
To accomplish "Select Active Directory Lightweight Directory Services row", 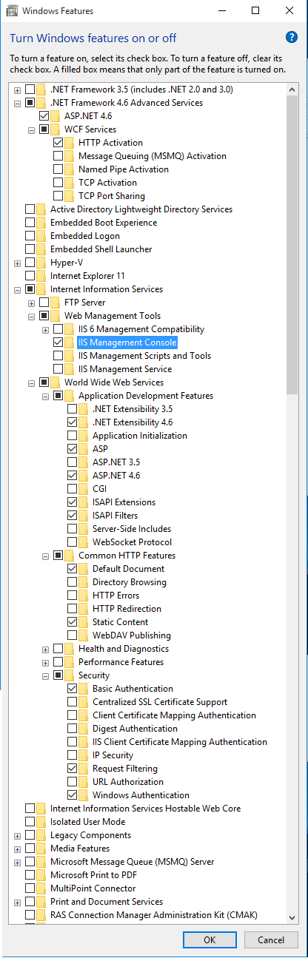I will 141,209.
